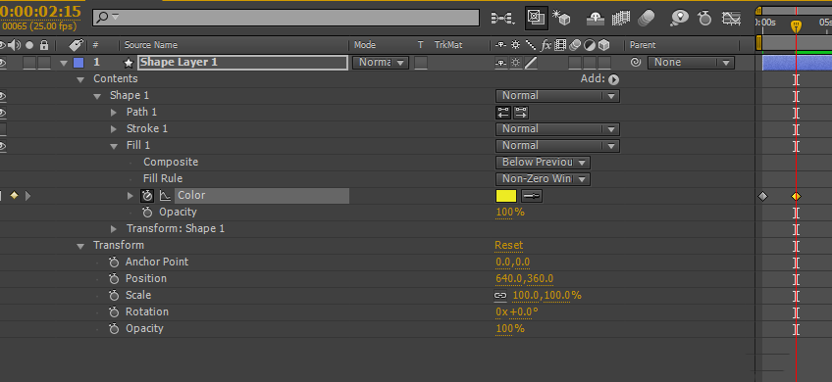Toggle Continuously Rasterize on Shape Layer 1
Screen dimensions: 832x382
click(515, 63)
